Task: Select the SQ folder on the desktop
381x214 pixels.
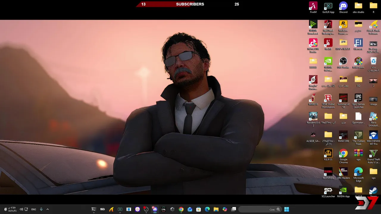Action: coord(358,81)
